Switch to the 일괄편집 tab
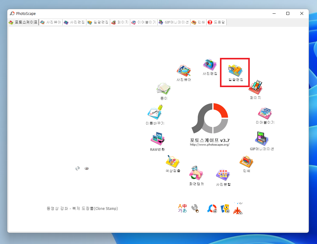The width and height of the screenshot is (317, 244). (98, 22)
